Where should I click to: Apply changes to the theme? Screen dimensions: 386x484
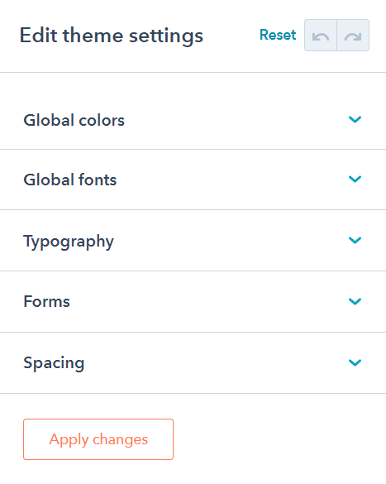point(98,439)
